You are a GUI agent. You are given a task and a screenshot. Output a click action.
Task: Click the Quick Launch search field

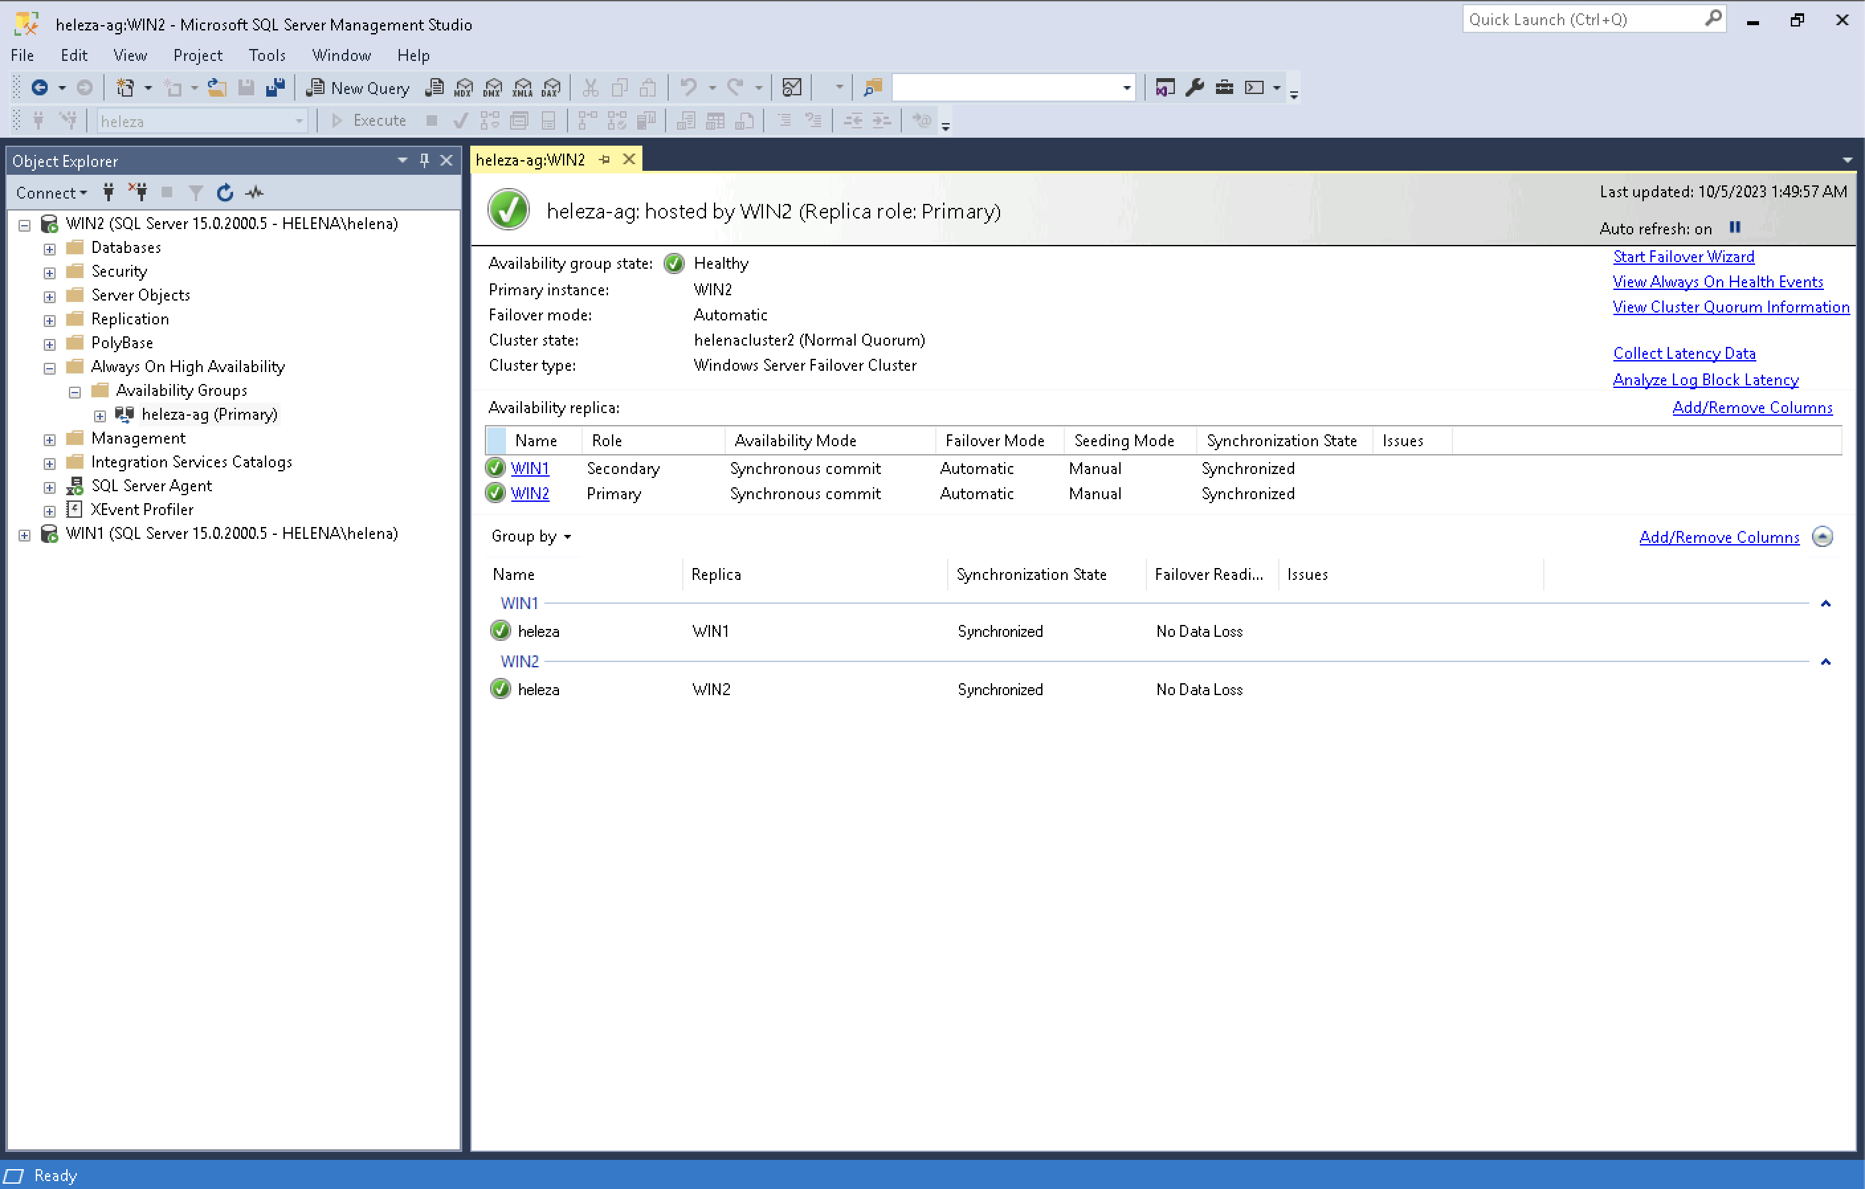(x=1580, y=19)
